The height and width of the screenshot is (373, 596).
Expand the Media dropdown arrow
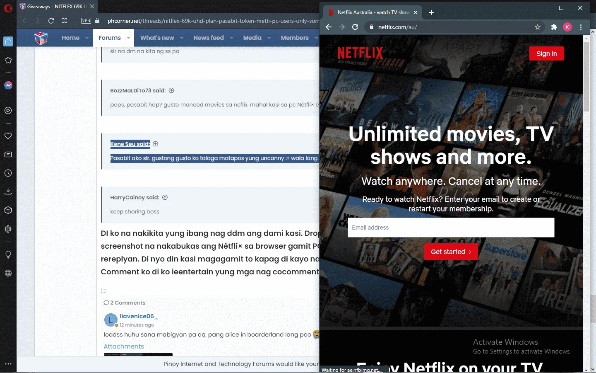(269, 38)
